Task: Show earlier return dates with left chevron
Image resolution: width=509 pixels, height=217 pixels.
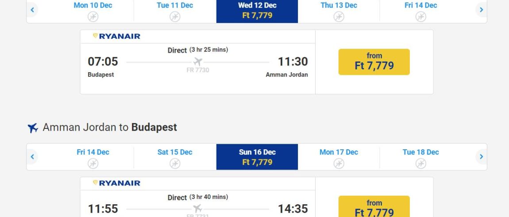Action: 32,157
